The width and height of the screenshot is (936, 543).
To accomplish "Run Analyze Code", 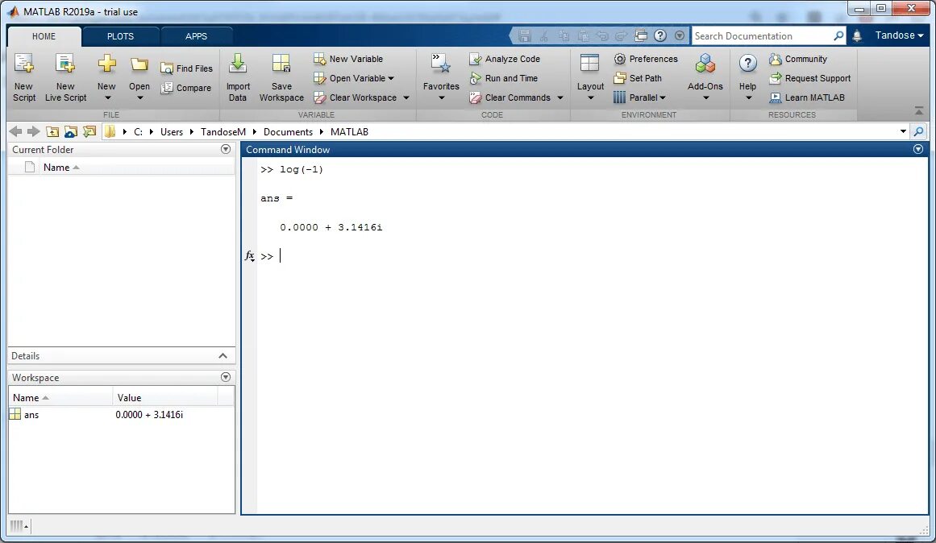I will click(505, 59).
